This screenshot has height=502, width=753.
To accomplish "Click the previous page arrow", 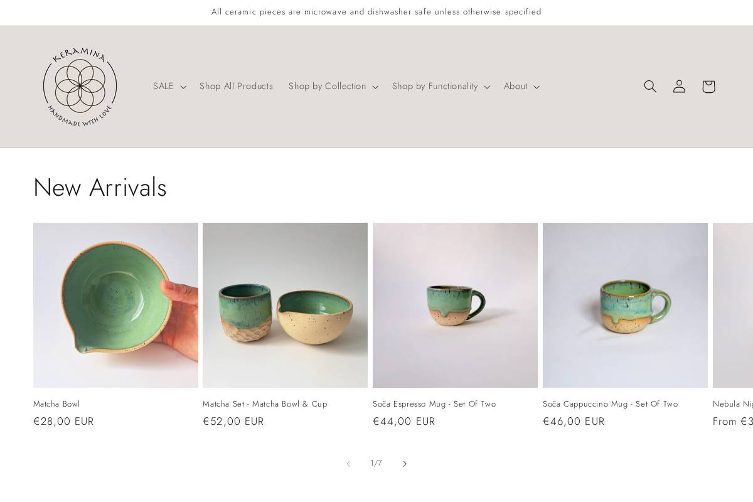I will [x=348, y=463].
